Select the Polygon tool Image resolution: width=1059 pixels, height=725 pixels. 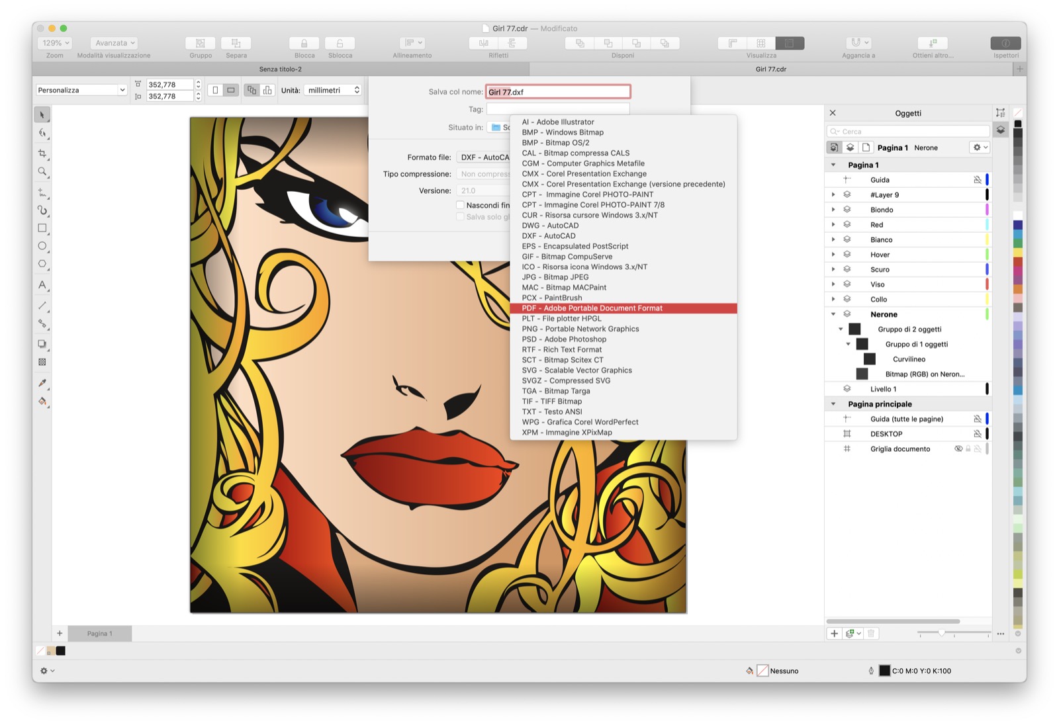(42, 264)
